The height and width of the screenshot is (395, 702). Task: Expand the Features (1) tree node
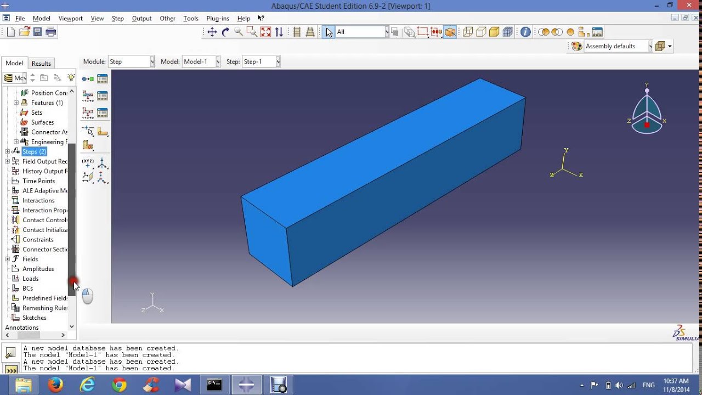pos(16,103)
